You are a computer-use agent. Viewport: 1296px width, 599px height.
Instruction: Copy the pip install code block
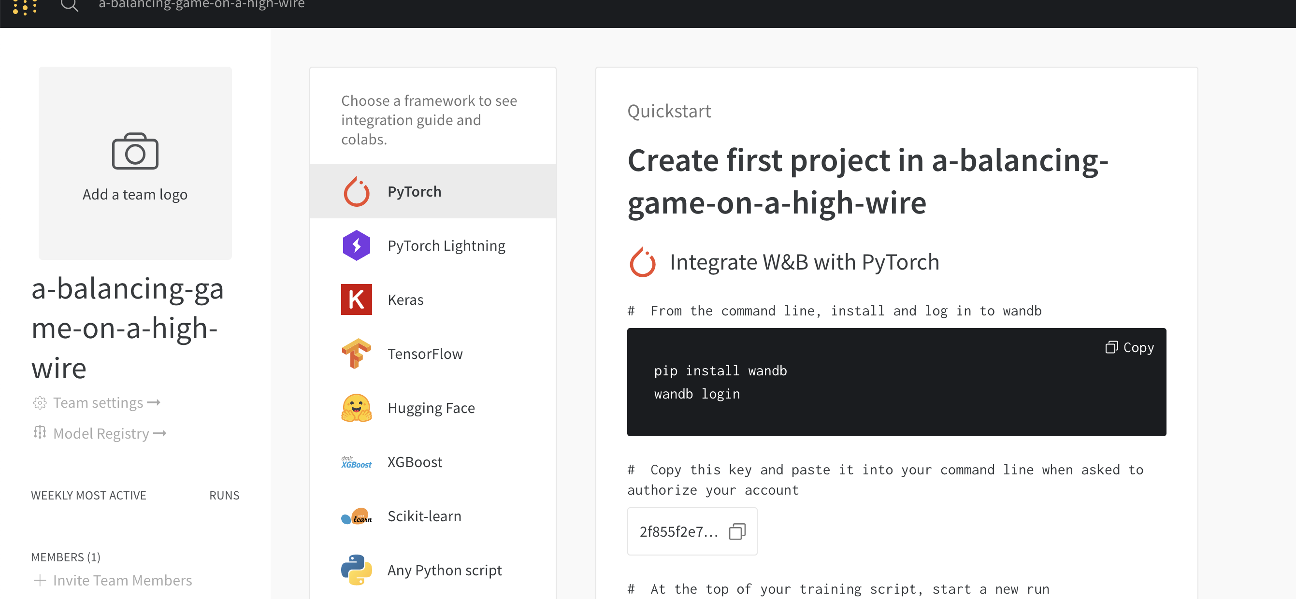pos(1129,347)
